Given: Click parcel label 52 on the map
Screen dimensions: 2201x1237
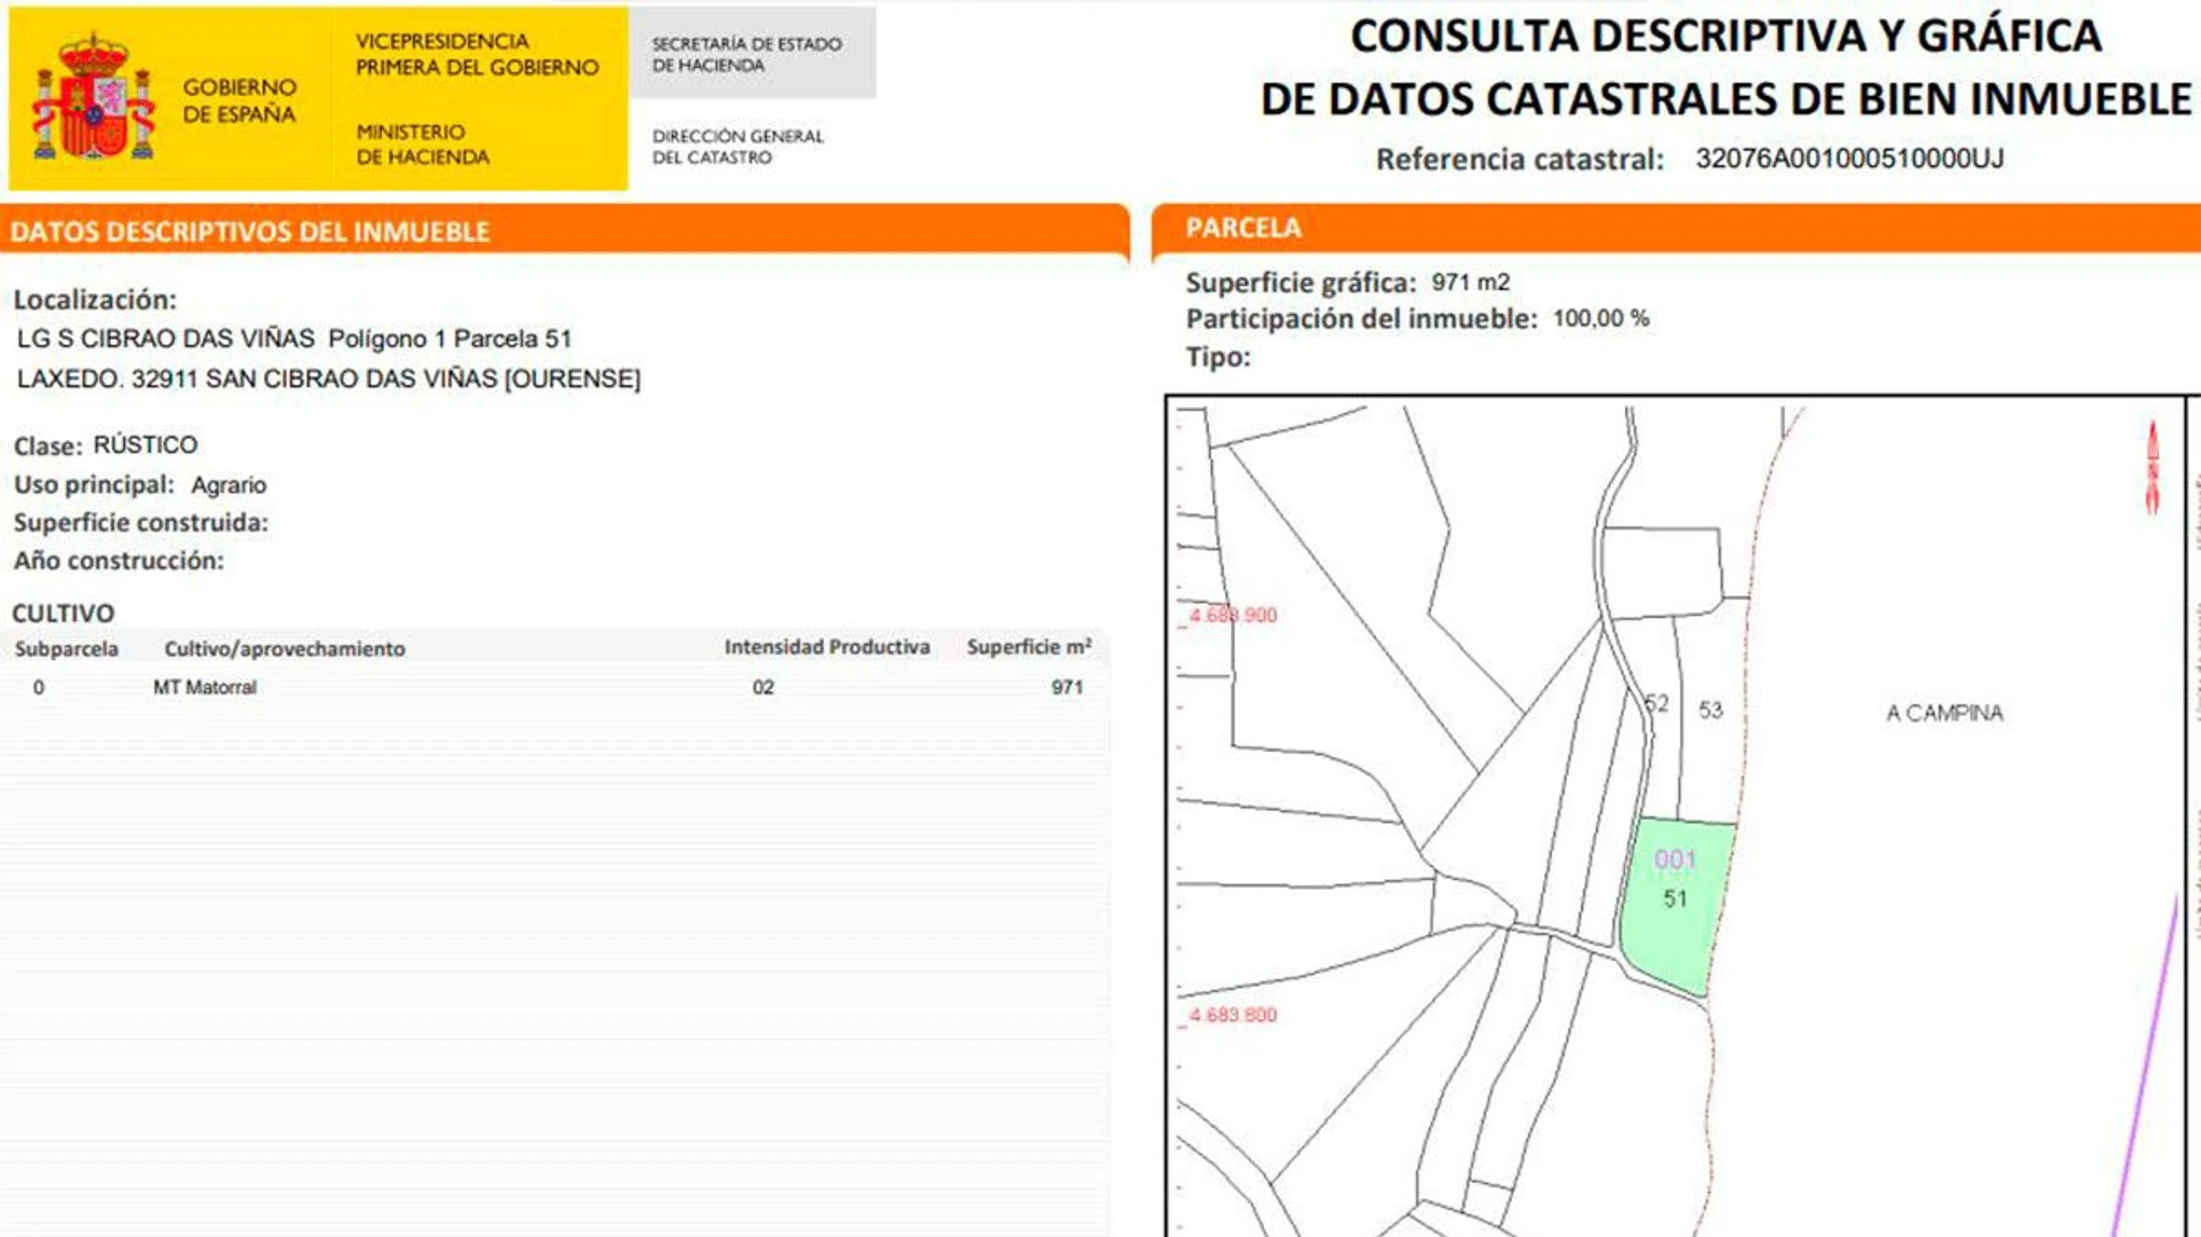Looking at the screenshot, I should tap(1656, 703).
